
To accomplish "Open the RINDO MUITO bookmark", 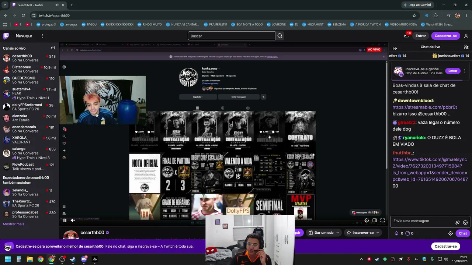I will point(149,25).
